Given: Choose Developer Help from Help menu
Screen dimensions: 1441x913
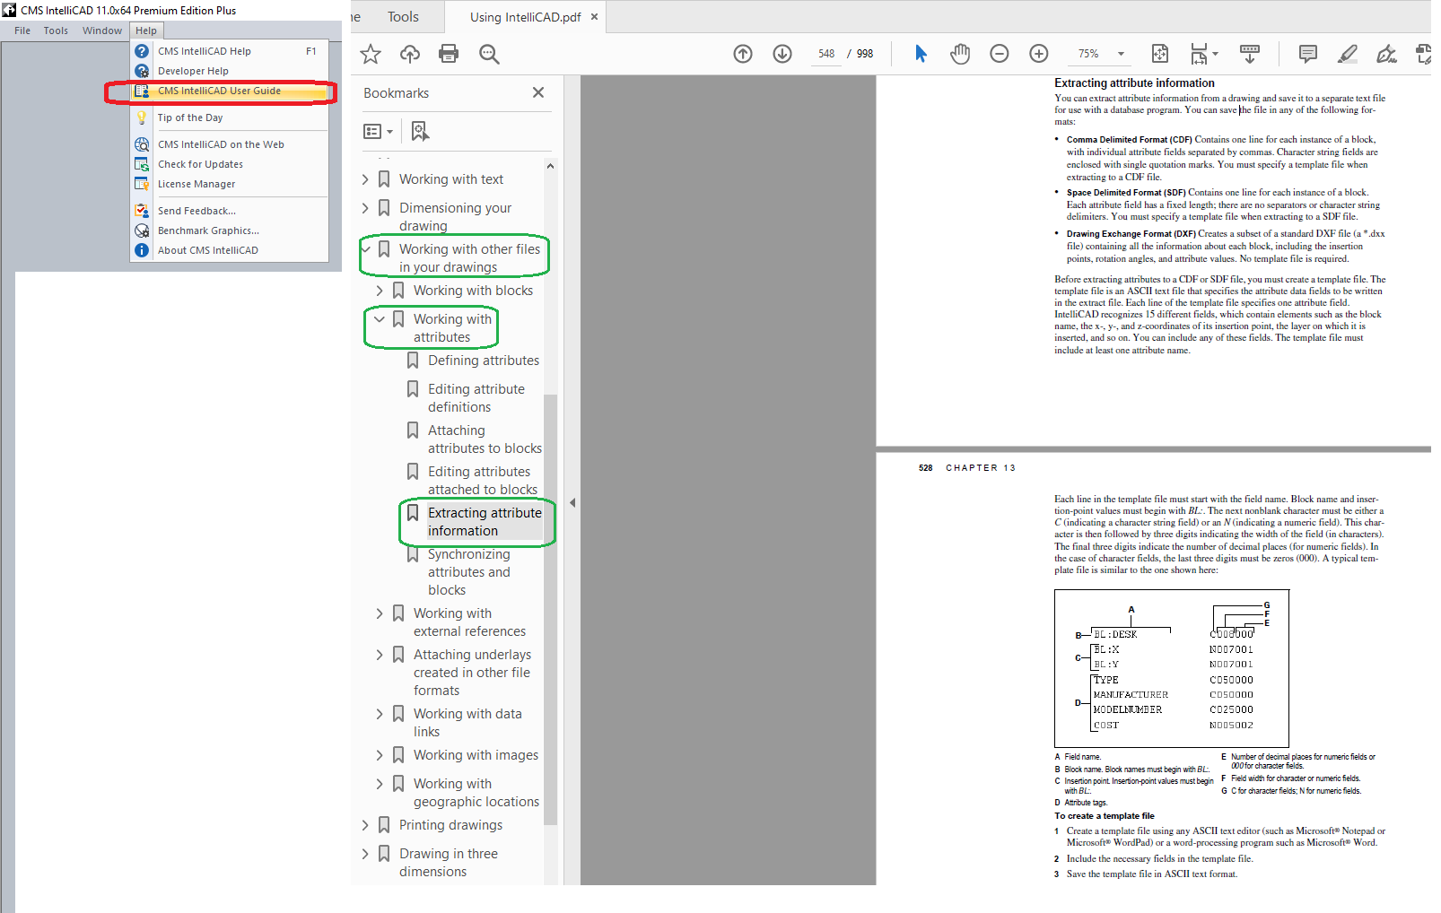Looking at the screenshot, I should pos(230,71).
